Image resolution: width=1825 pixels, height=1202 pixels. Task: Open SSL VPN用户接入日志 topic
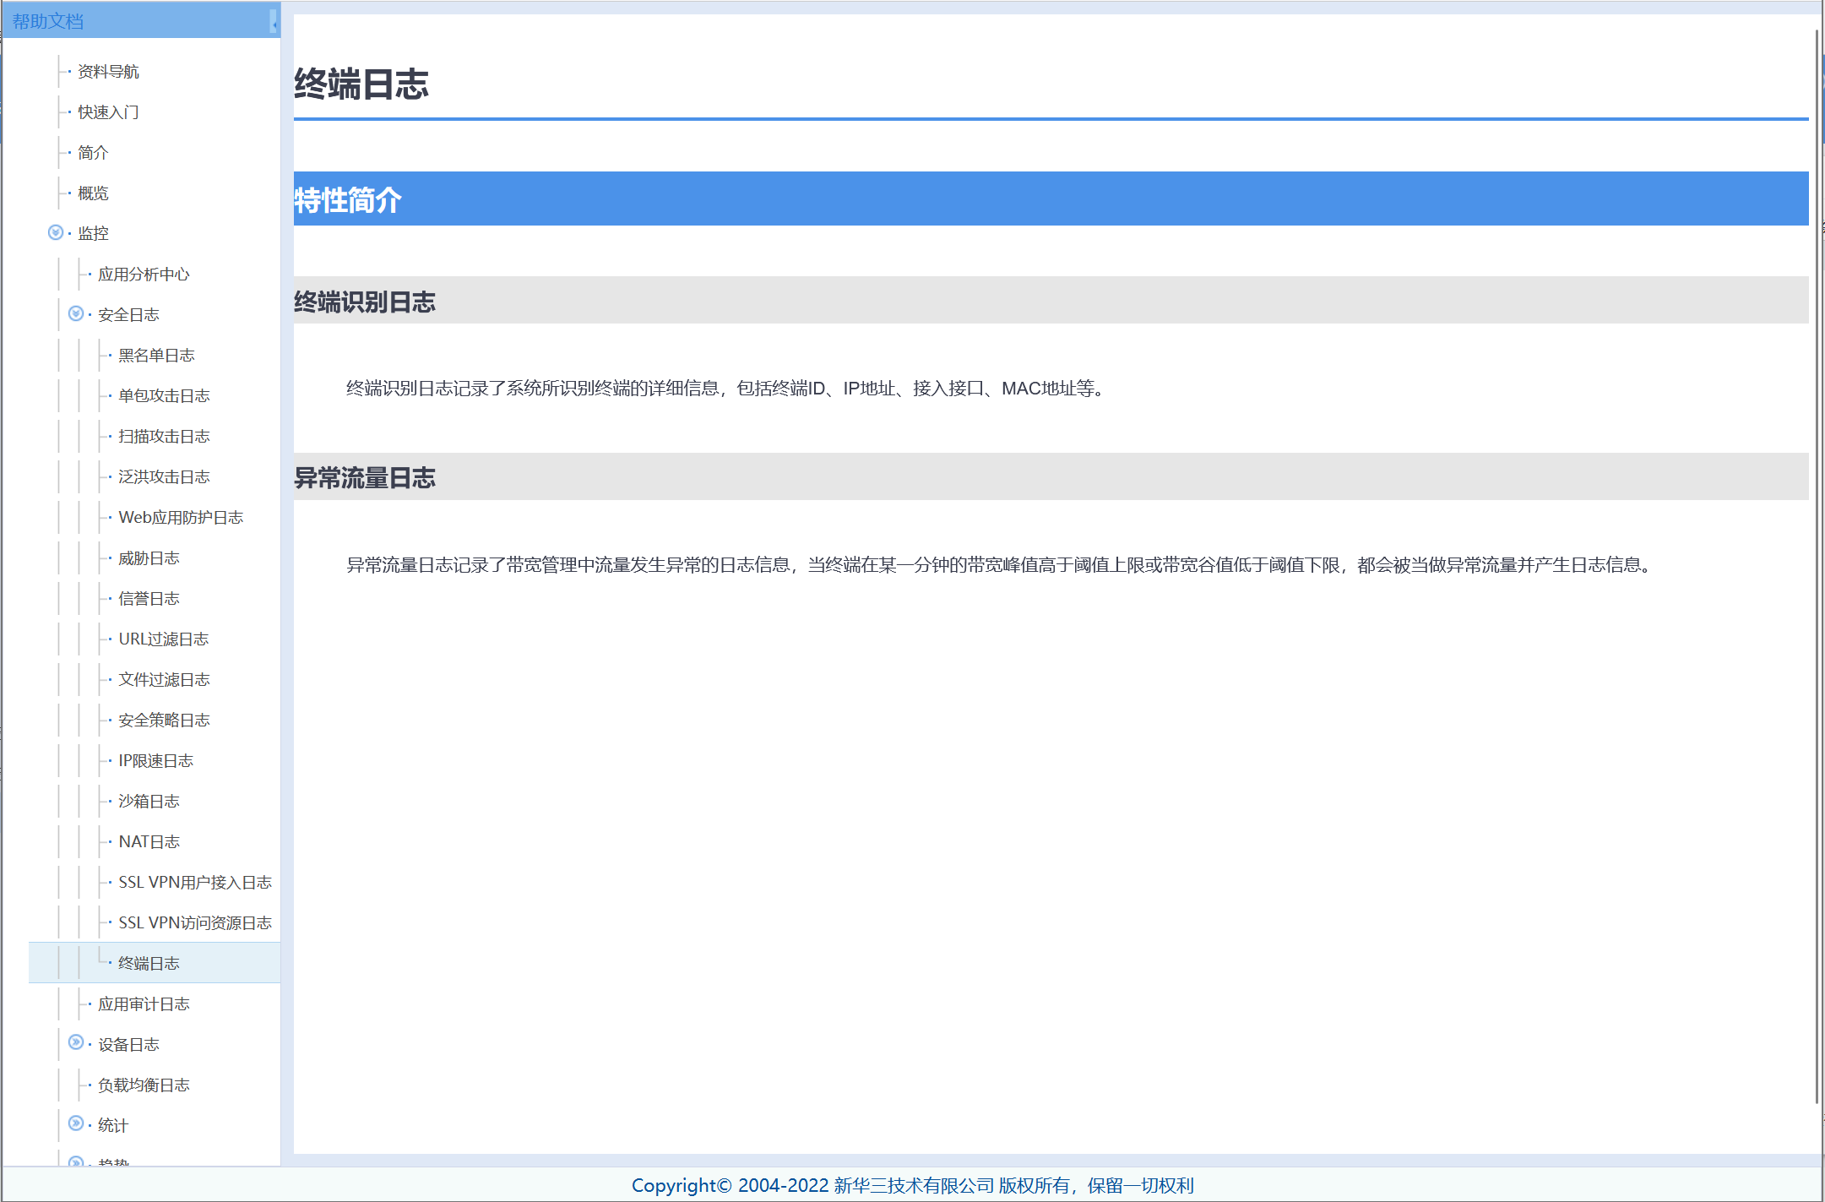click(x=194, y=883)
